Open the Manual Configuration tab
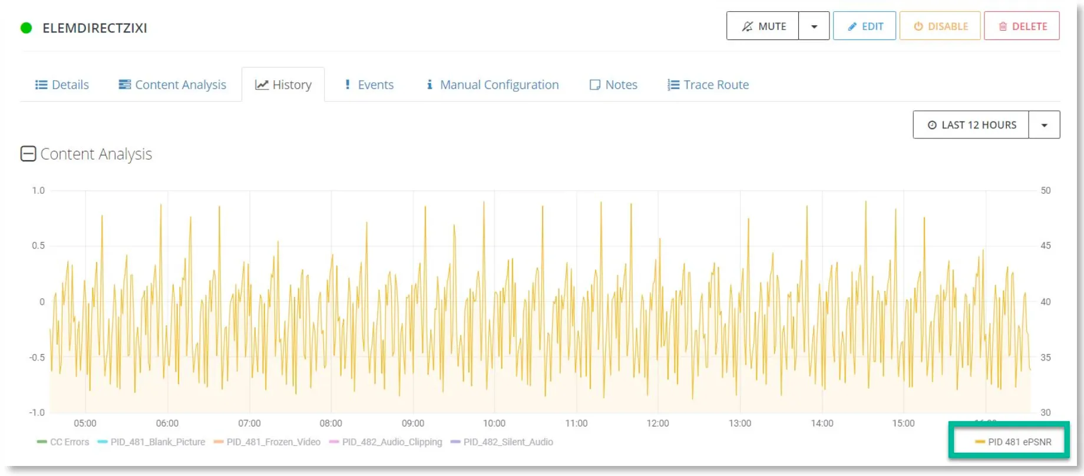This screenshot has height=476, width=1084. [x=492, y=85]
